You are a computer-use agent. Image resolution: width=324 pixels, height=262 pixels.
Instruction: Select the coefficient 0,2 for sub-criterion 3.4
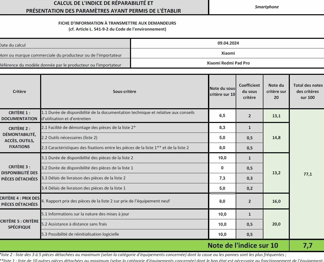coord(249,188)
